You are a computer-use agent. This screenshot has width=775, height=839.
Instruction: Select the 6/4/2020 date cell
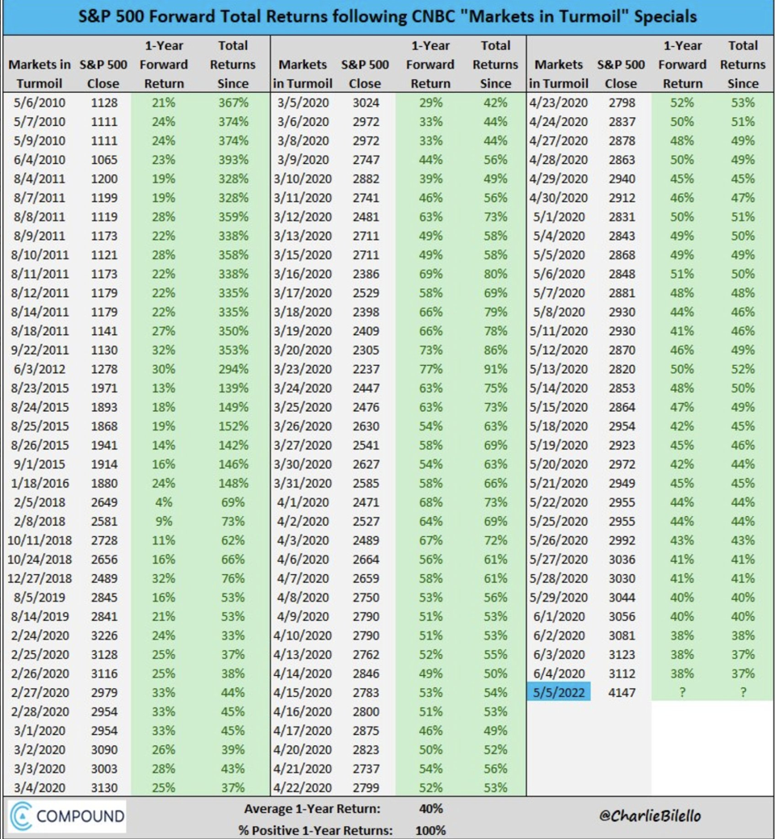[x=559, y=673]
